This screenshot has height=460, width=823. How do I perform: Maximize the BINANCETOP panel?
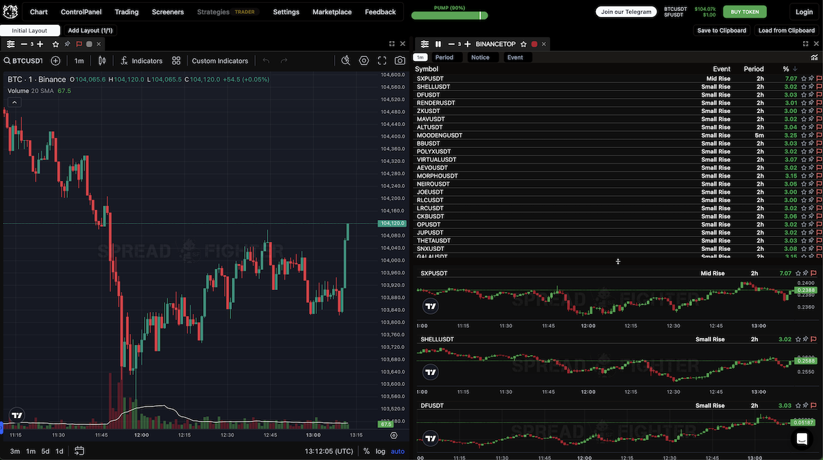point(806,44)
